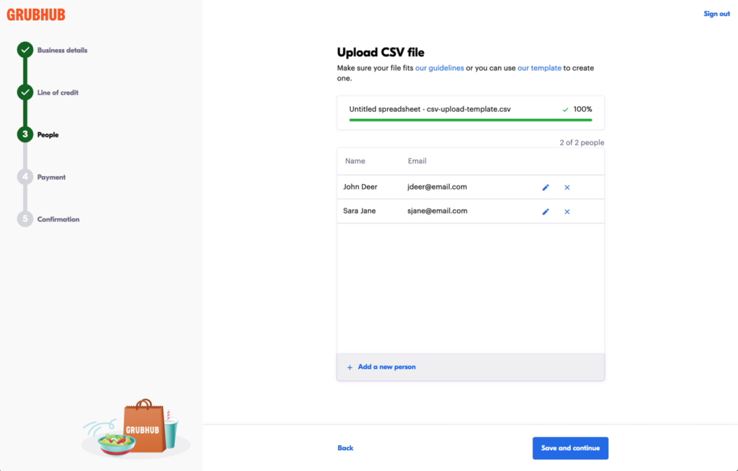Go to the Business details step
This screenshot has width=738, height=471.
[62, 50]
